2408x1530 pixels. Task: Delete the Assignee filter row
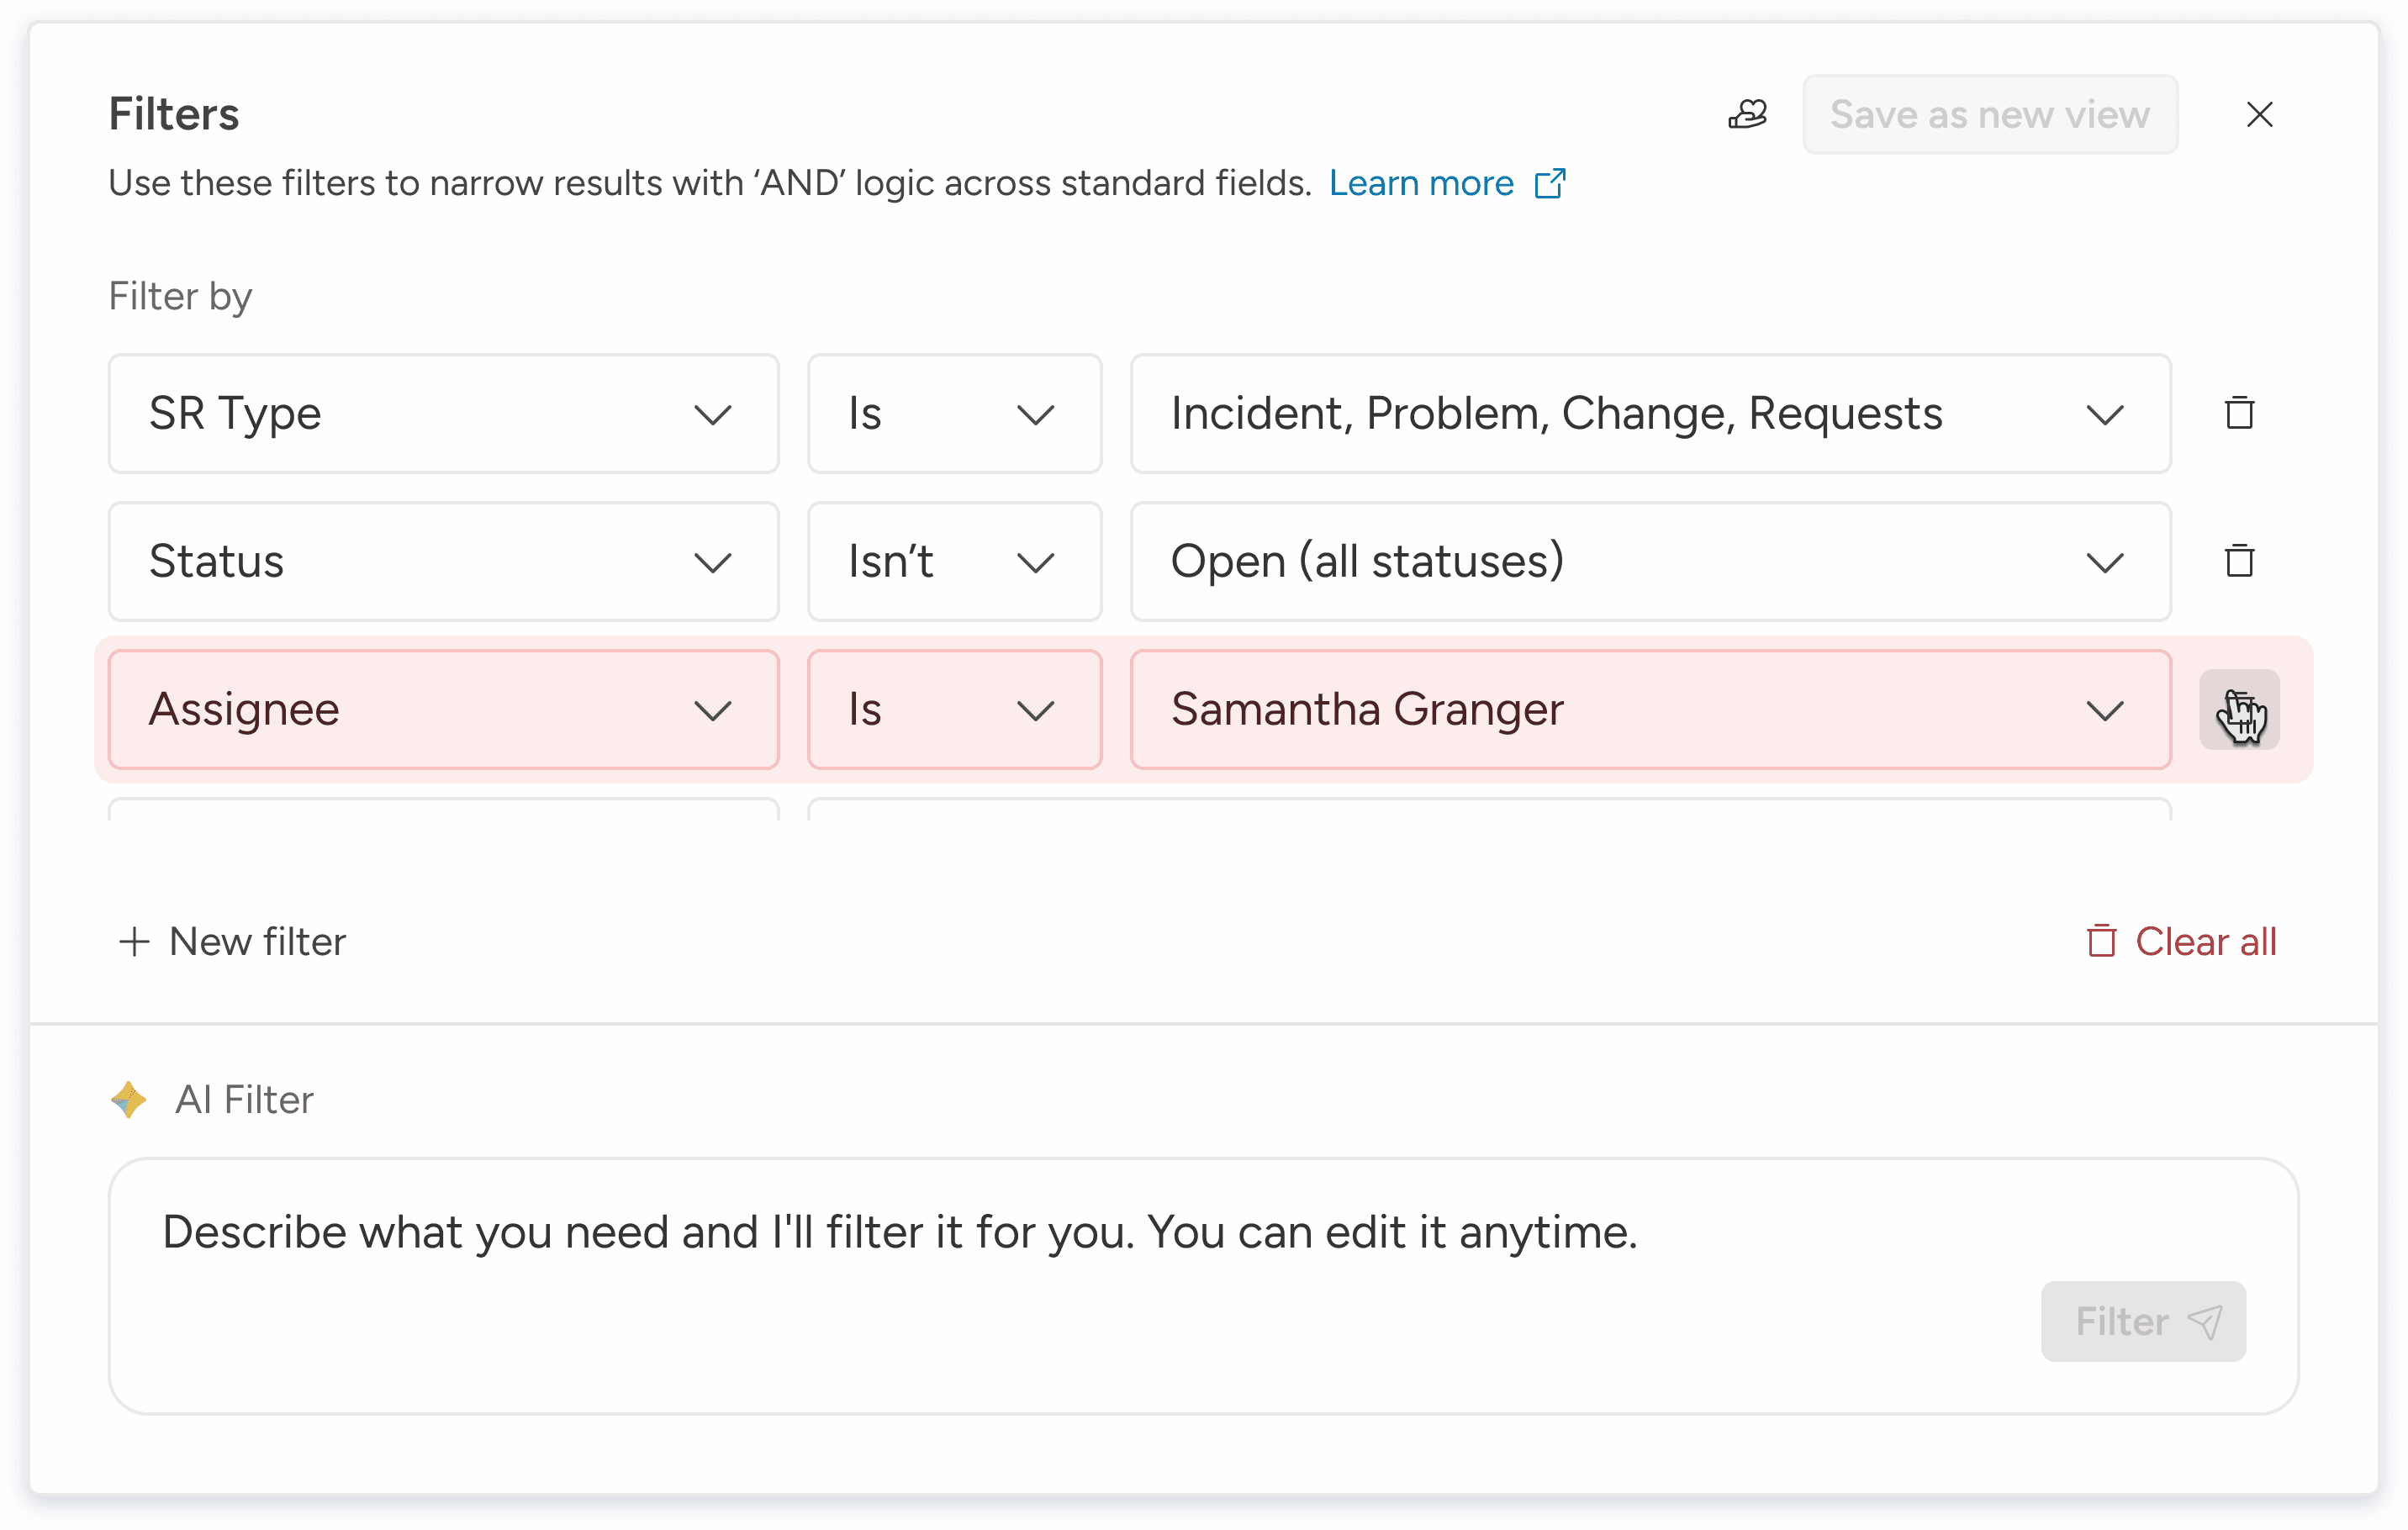(2239, 709)
